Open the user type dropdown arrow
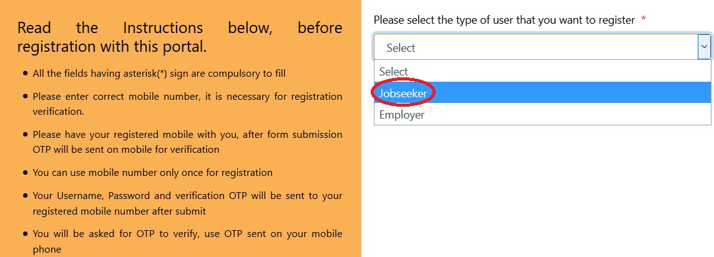The image size is (714, 257). tap(704, 47)
